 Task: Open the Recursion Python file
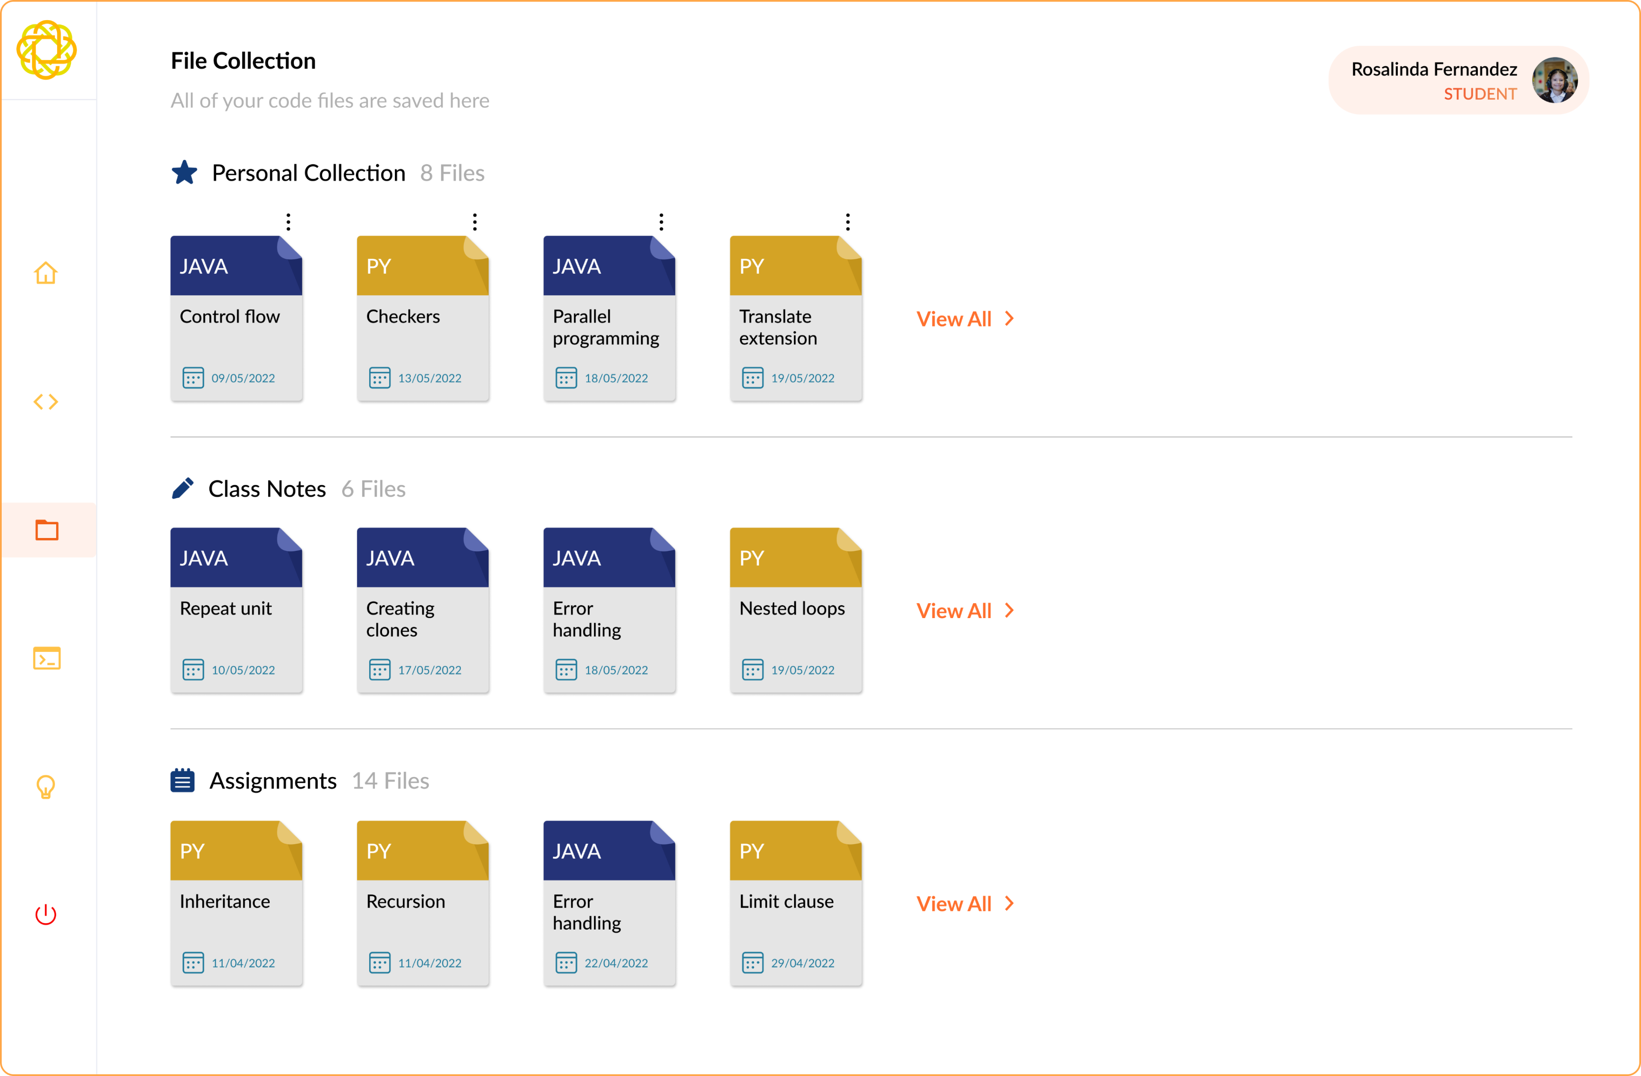[x=423, y=904]
